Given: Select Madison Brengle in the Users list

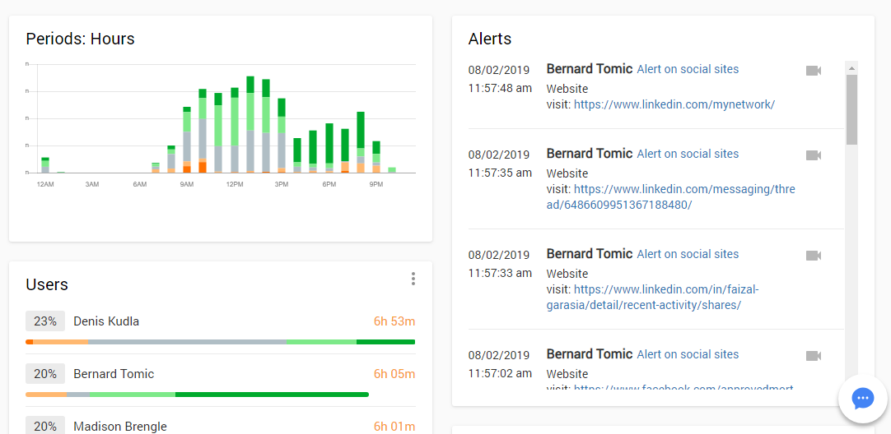Looking at the screenshot, I should (x=119, y=426).
